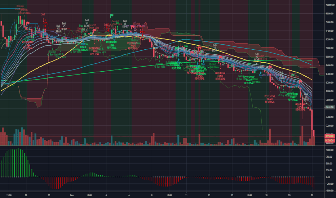Click the 28 date label on time axis
Image resolution: width=336 pixels, height=198 pixels.
pos(26,195)
